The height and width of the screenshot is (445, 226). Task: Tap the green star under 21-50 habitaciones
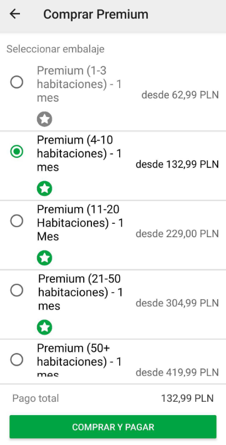[44, 327]
